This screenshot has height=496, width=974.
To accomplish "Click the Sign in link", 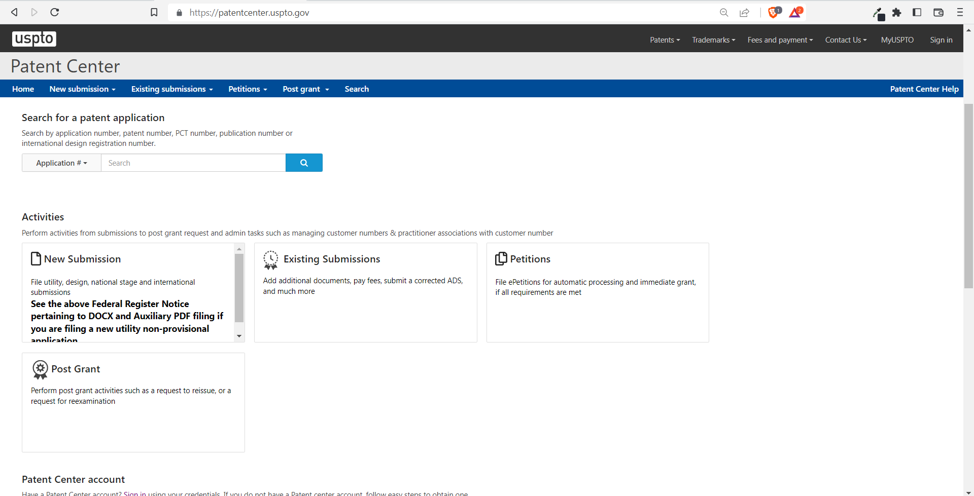I will click(x=941, y=40).
